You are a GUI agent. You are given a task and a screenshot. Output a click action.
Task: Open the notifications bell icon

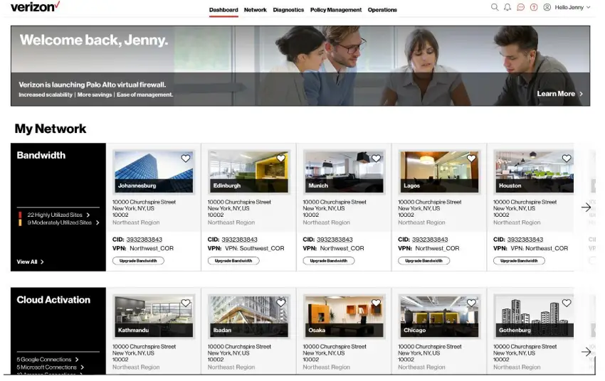coord(507,7)
